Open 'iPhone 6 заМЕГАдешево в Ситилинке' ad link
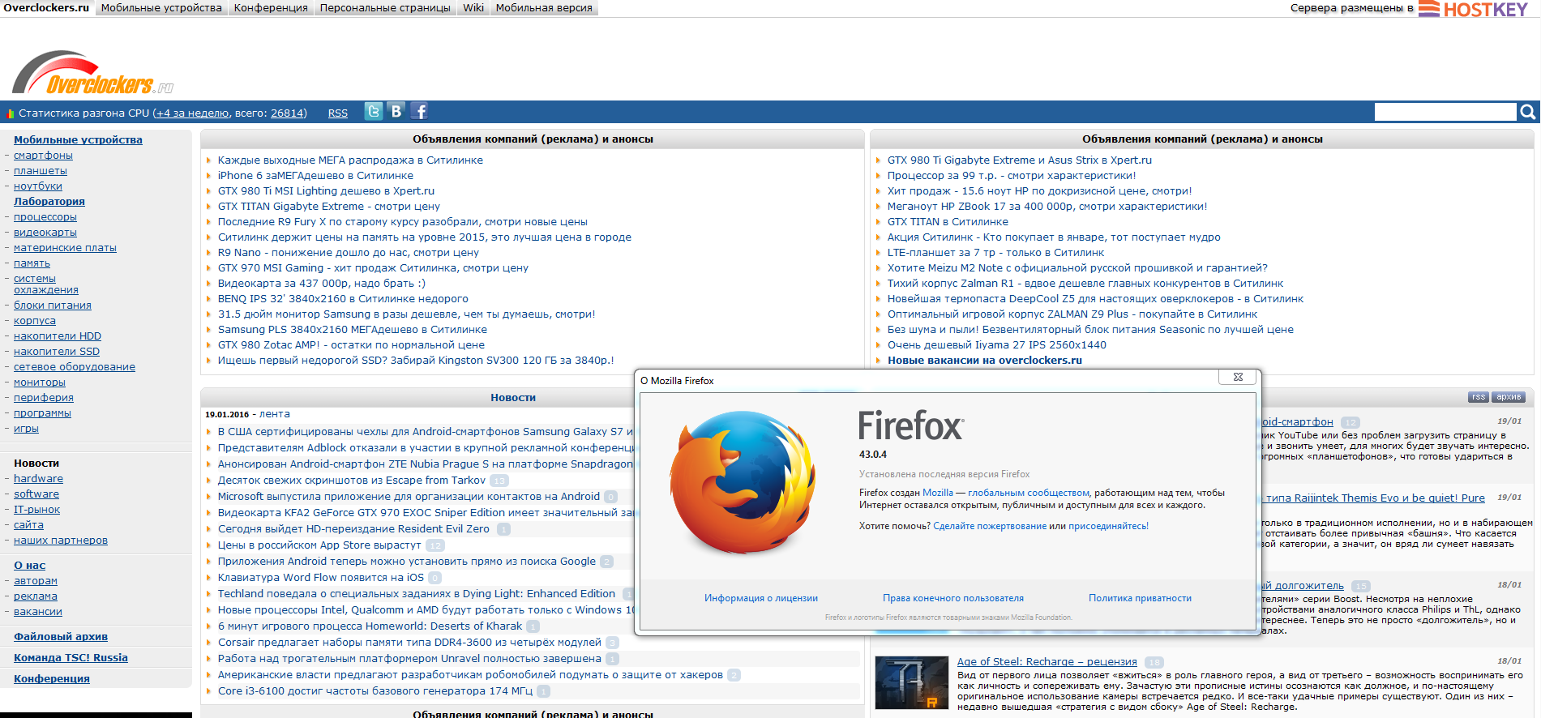The image size is (1541, 718). click(315, 176)
